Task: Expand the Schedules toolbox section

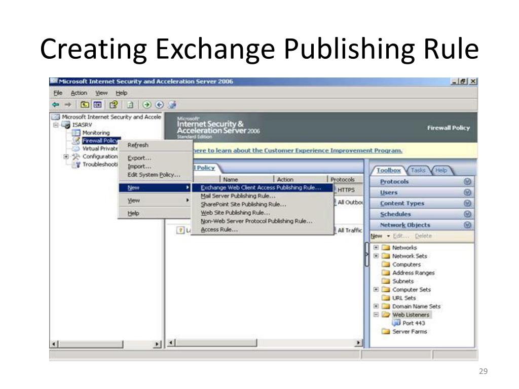Action: click(x=467, y=214)
